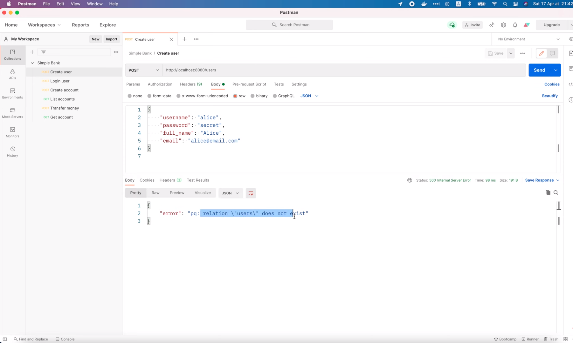This screenshot has height=343, width=573.
Task: Open the POST method dropdown
Action: tap(144, 70)
